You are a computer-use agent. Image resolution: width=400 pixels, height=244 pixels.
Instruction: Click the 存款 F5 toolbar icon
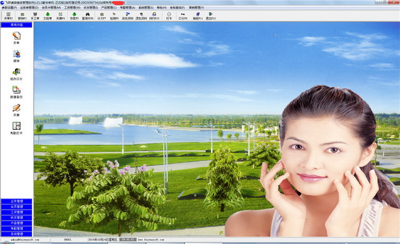click(x=74, y=16)
